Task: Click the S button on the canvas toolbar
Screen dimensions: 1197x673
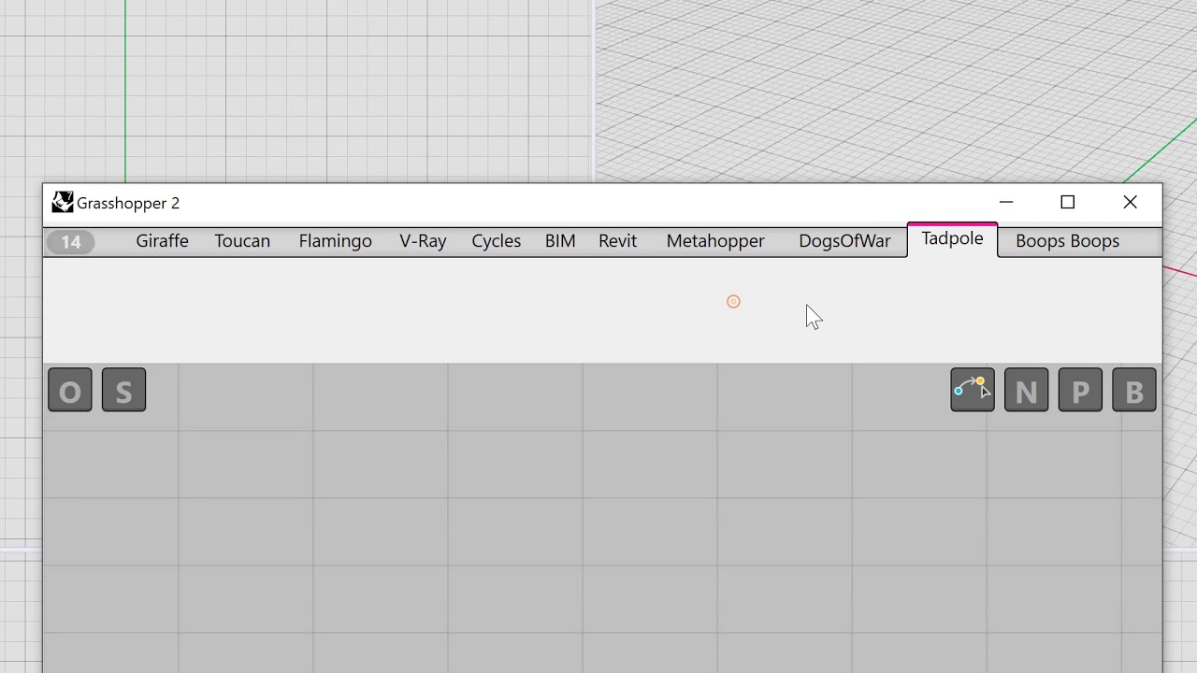Action: pos(123,391)
